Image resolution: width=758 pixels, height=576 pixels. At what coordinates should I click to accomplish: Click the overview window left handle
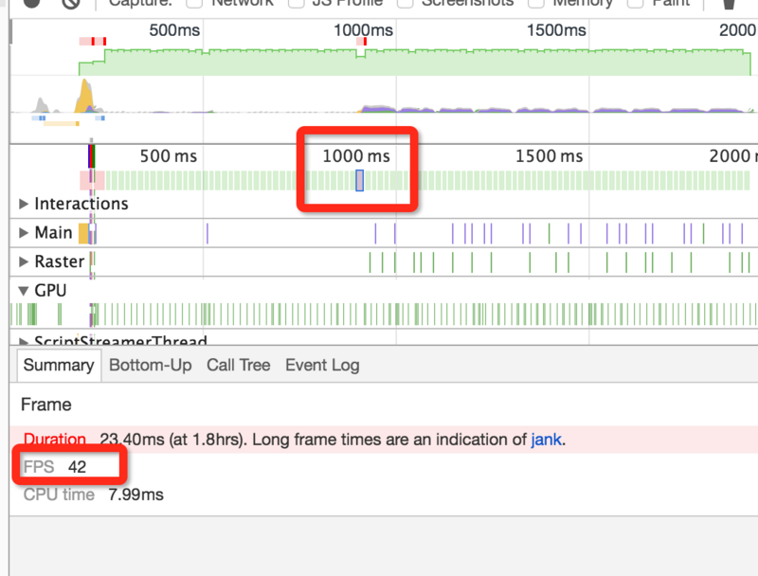[x=11, y=32]
